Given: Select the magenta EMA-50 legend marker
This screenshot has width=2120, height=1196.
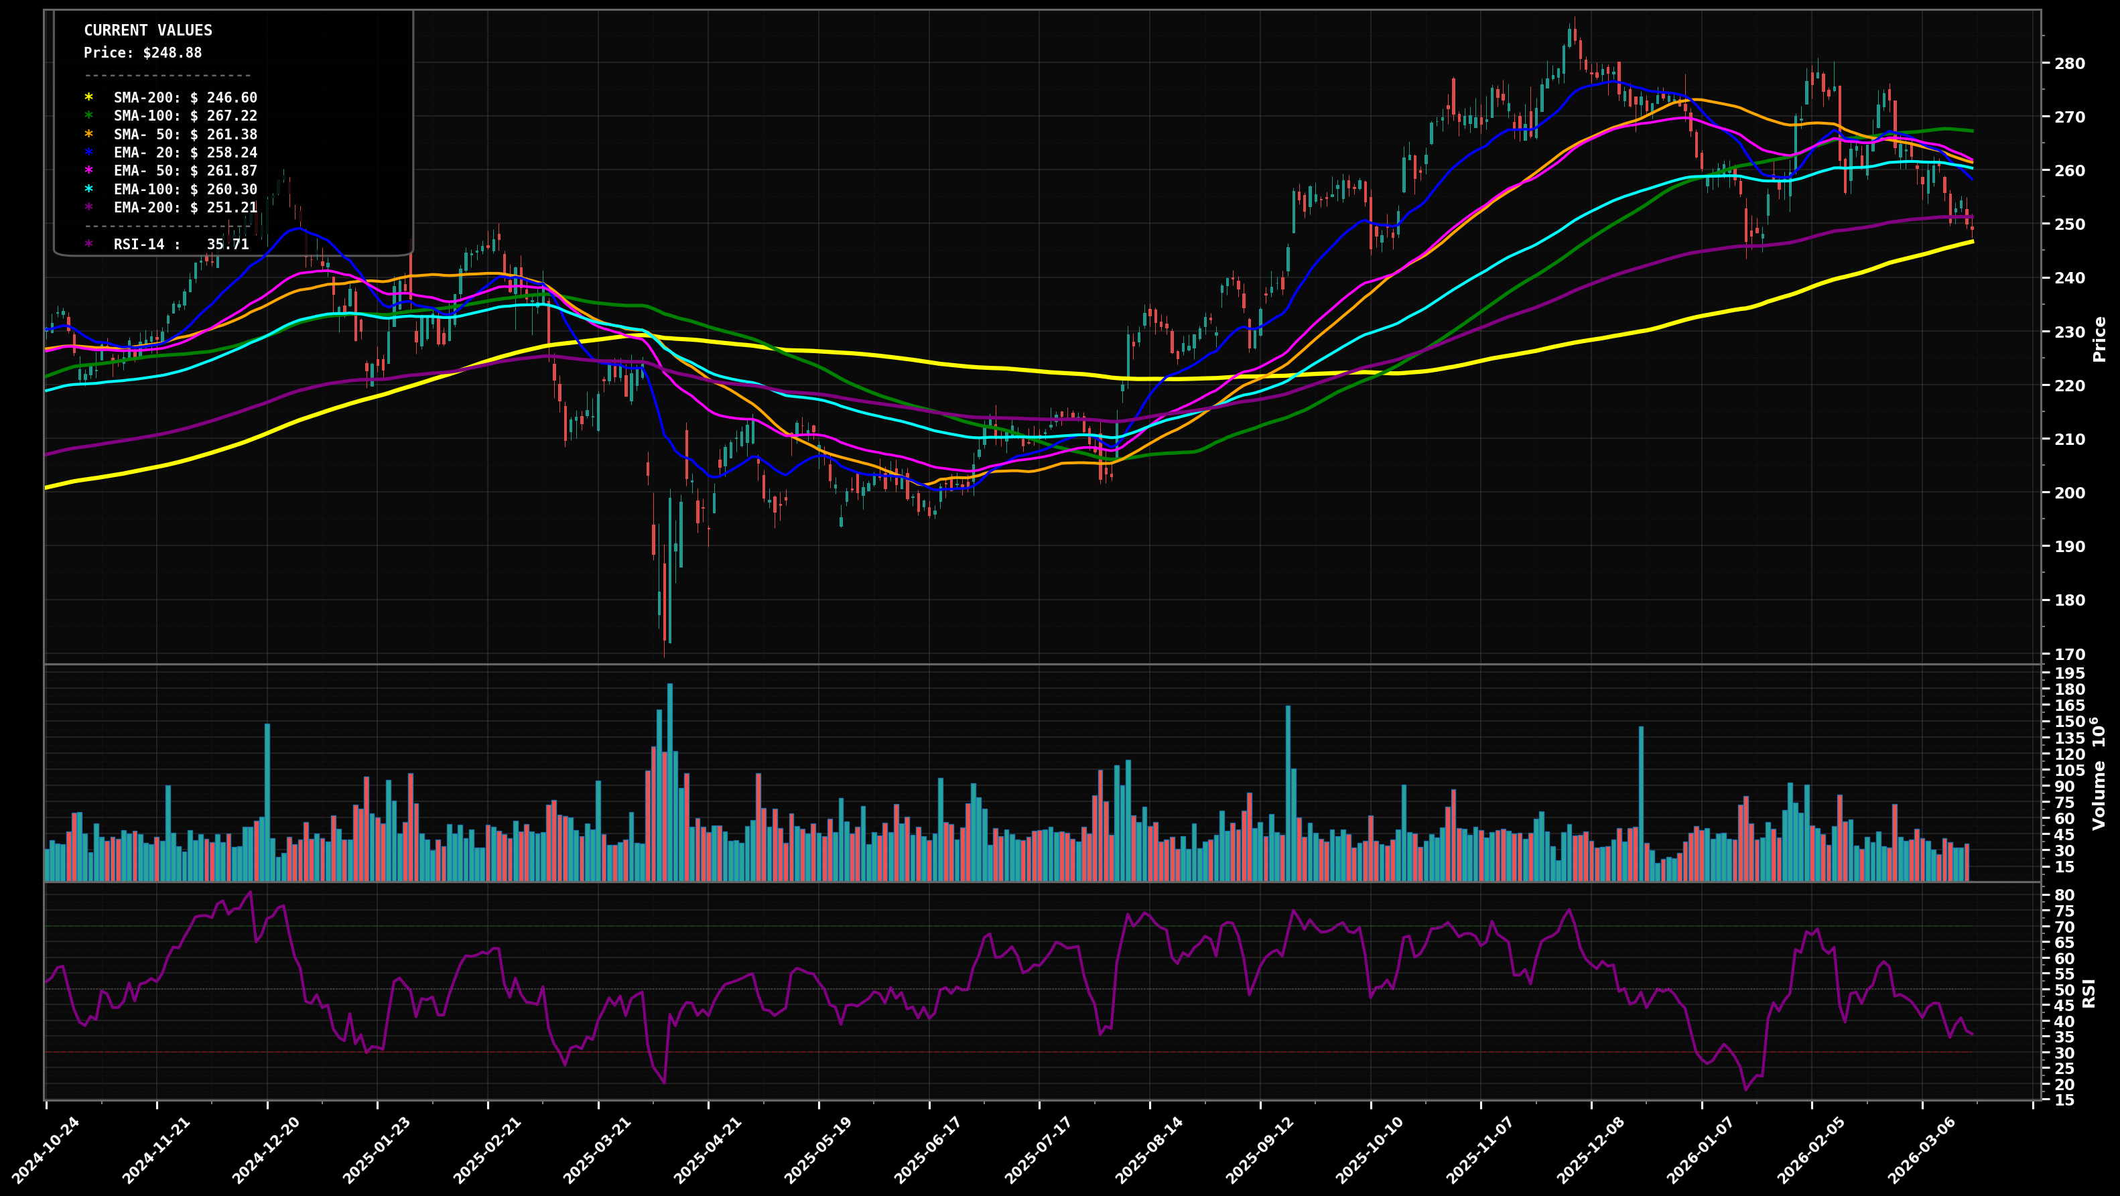Looking at the screenshot, I should pos(90,170).
